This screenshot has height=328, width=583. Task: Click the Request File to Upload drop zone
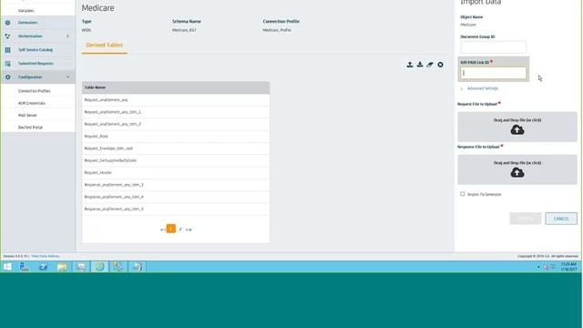(517, 127)
